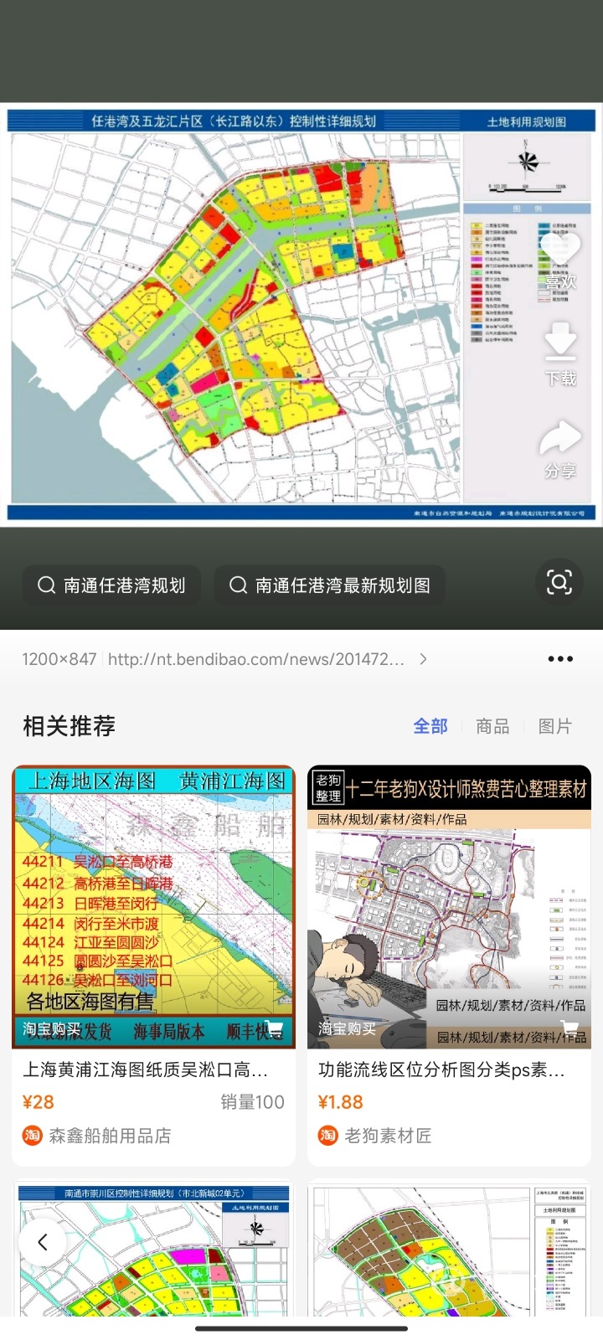Search suggestion 南通任港湾最新规划图
This screenshot has height=1340, width=603.
[x=330, y=585]
